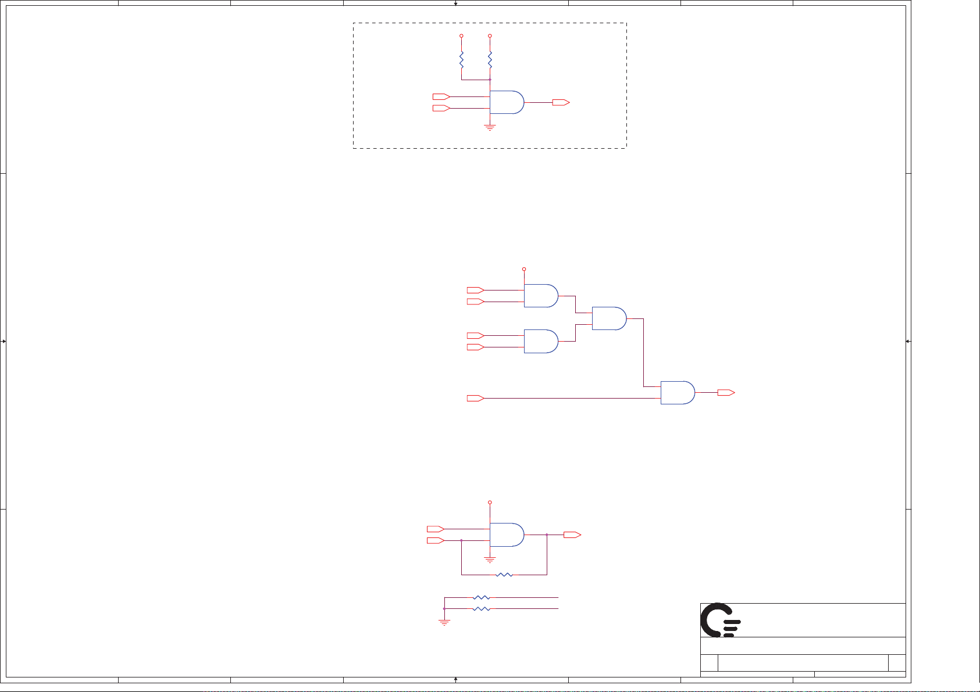Viewport: 980px width, 692px height.
Task: Select the left pull-up resistor in the dashed box
Action: point(462,59)
